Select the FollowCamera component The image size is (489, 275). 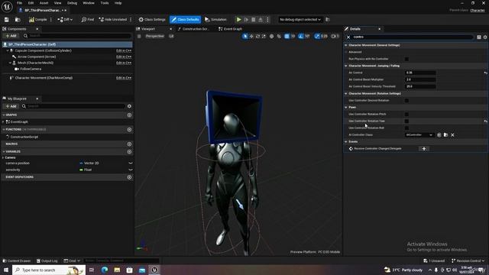[x=31, y=69]
